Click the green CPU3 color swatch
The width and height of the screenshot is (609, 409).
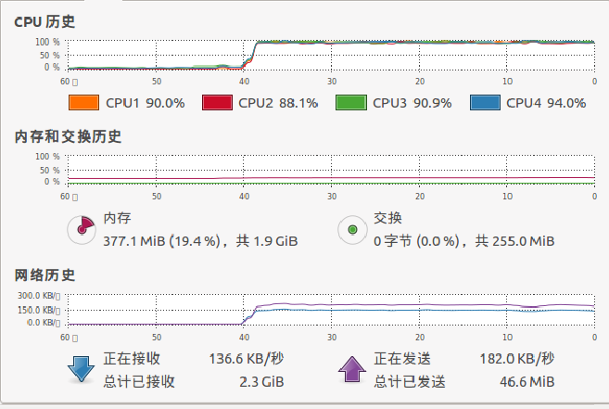(x=350, y=103)
